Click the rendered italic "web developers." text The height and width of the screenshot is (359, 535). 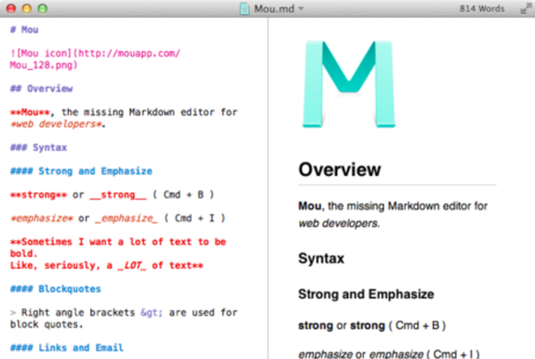point(339,224)
